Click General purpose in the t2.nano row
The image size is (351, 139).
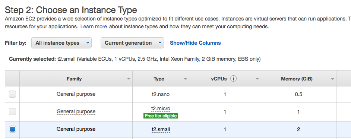(76, 94)
